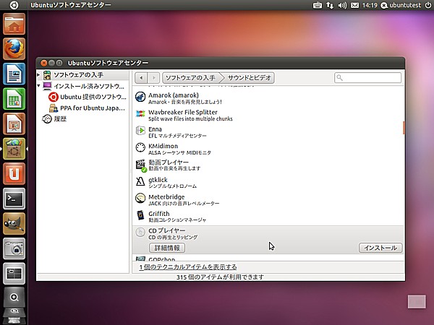The image size is (434, 325).
Task: Click the Griffith app icon
Action: click(x=140, y=215)
